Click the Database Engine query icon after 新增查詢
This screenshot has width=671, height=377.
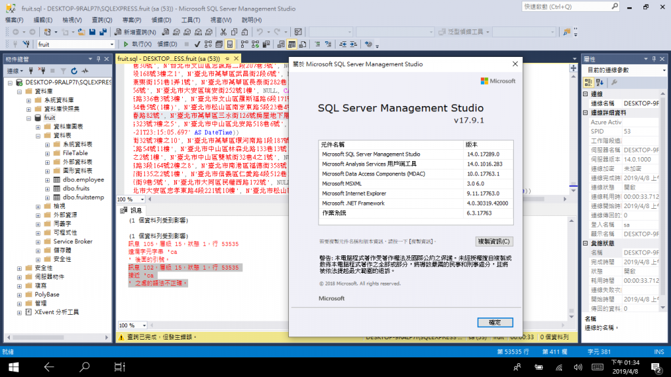point(165,32)
